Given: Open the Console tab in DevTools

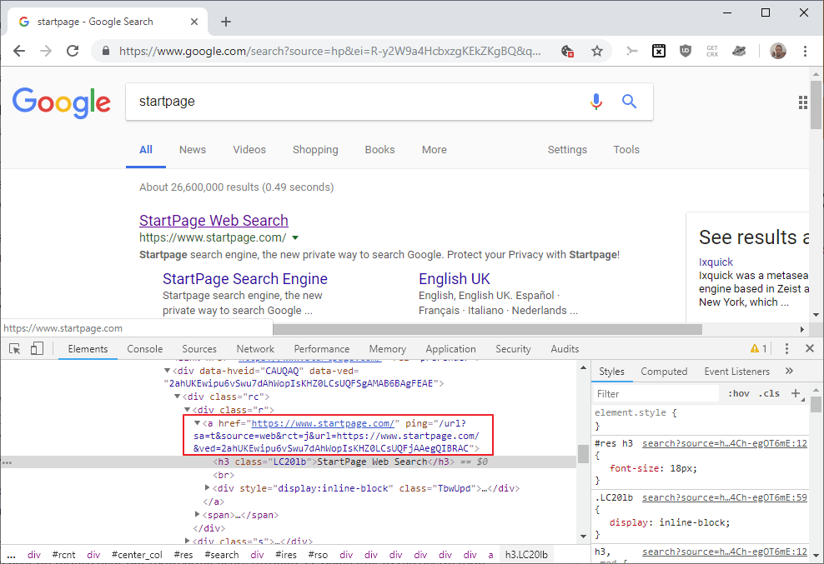Looking at the screenshot, I should tap(144, 349).
